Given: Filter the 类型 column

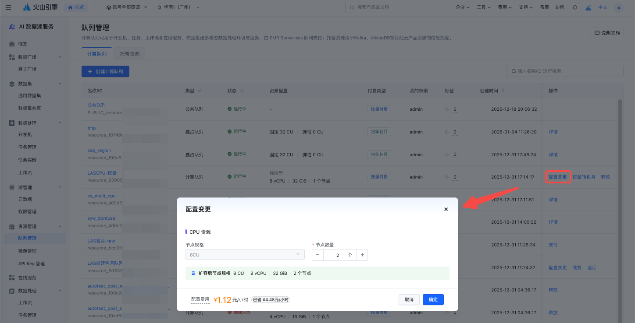Looking at the screenshot, I should 200,91.
